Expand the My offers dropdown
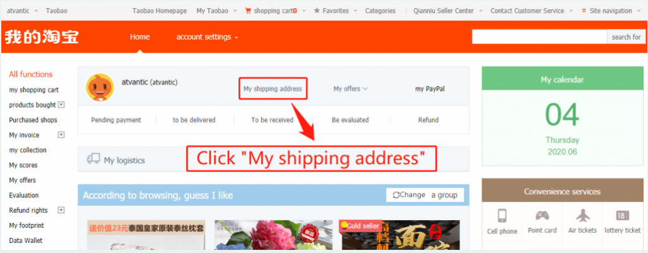This screenshot has height=253, width=648. (x=351, y=88)
